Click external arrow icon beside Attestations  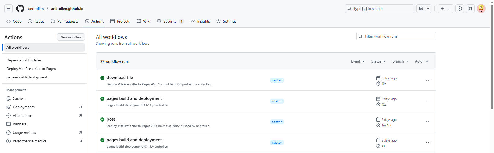[x=81, y=115]
